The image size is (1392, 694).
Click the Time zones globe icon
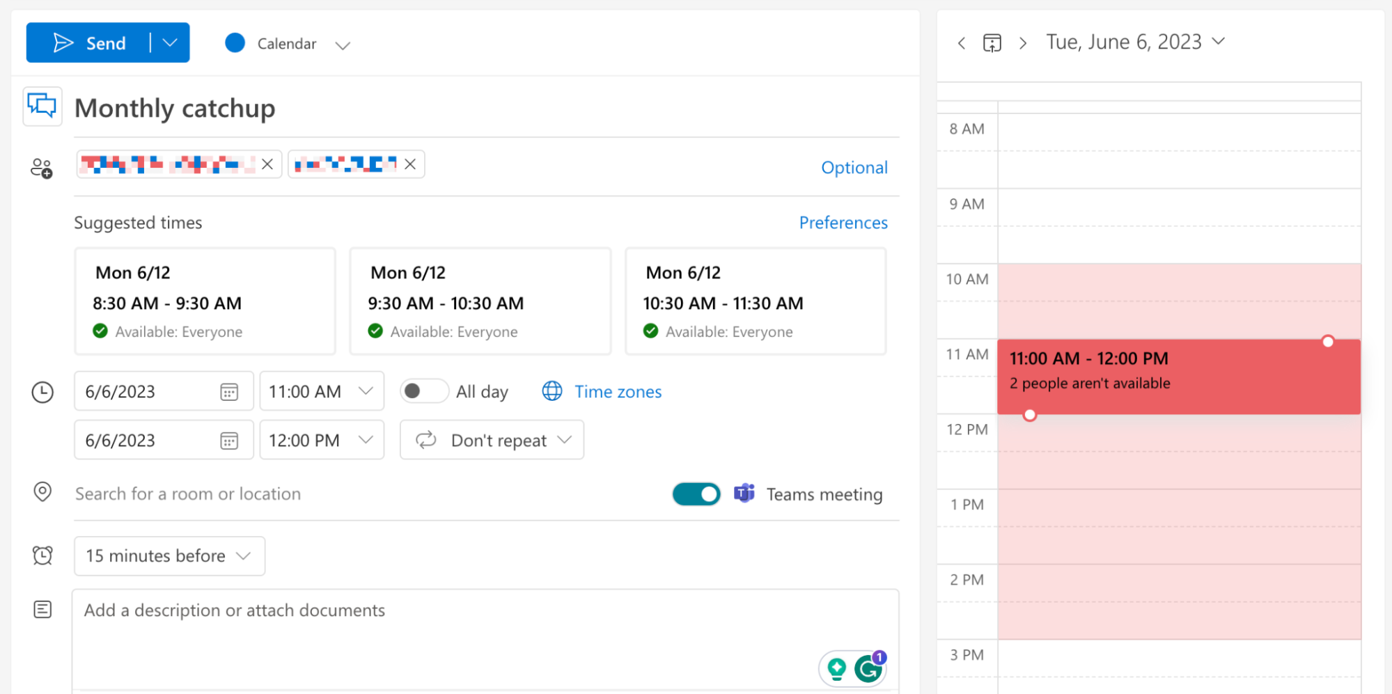552,391
